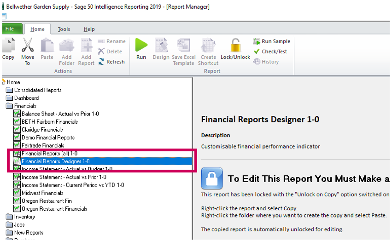Click the Claridge Financials report icon

click(17, 129)
